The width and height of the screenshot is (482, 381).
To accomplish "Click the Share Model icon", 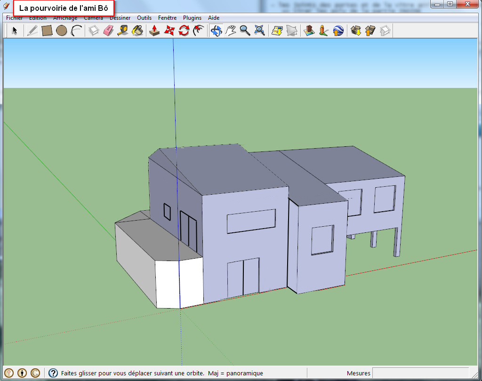I will [x=370, y=31].
